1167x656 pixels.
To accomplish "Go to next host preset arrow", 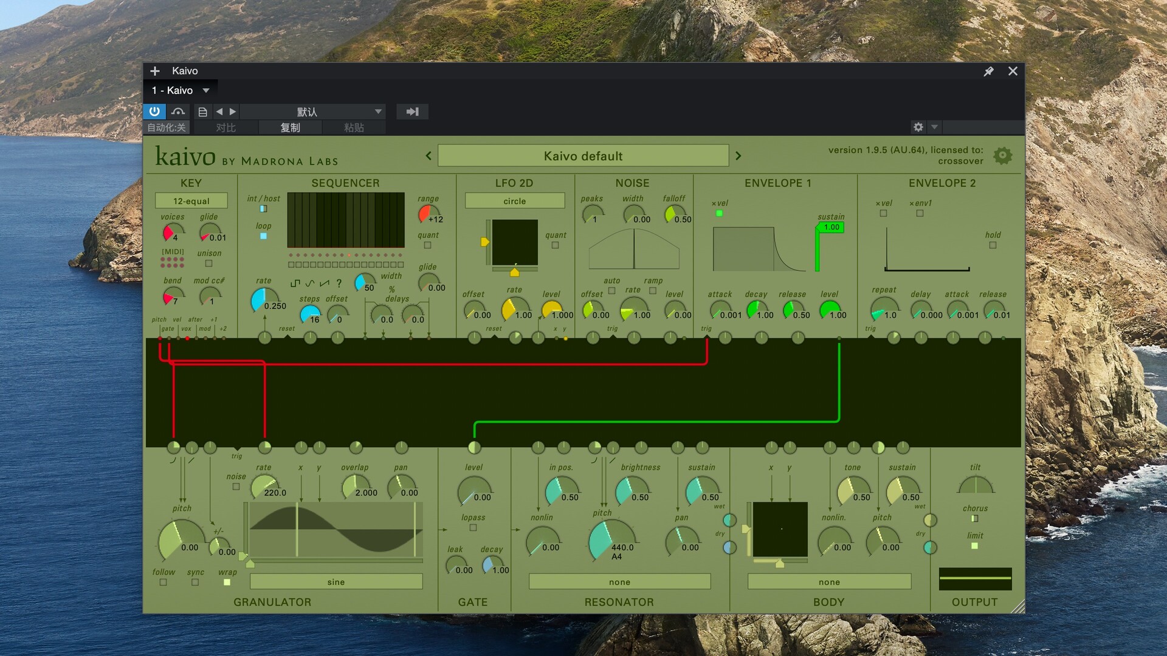I will [x=232, y=112].
